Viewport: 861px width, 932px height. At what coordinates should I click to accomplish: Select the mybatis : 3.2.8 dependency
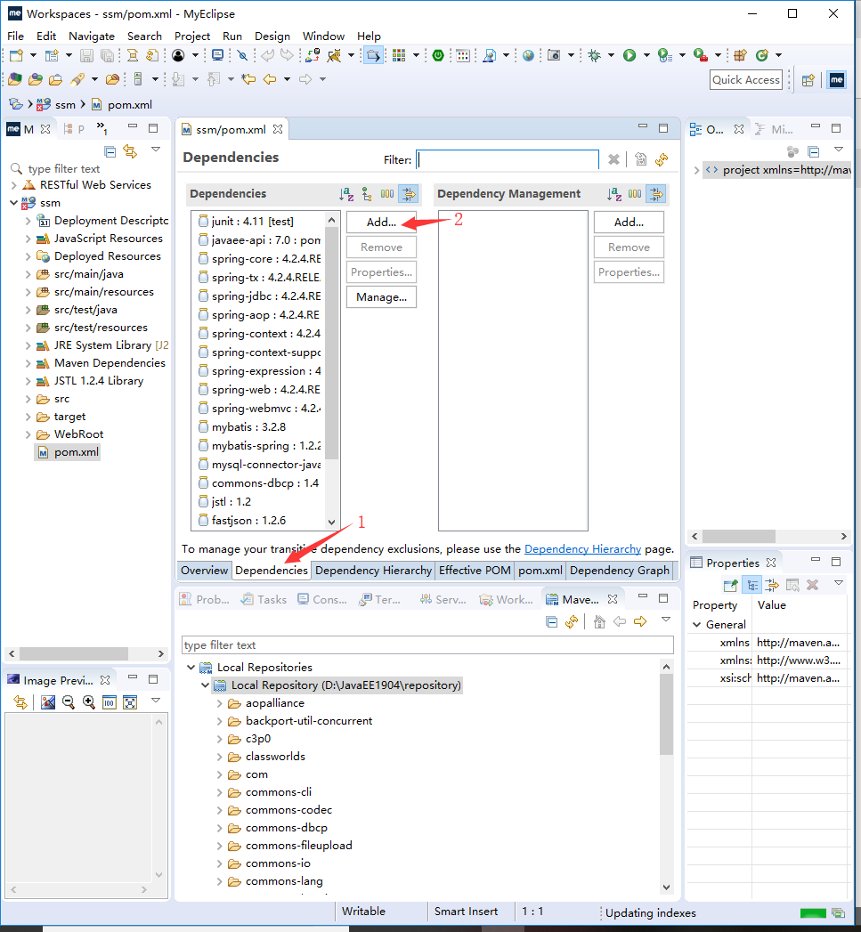point(248,427)
